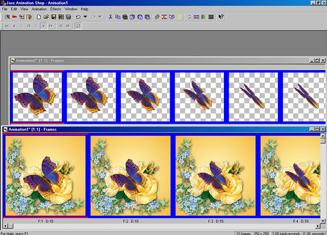Click '250 x 250' in status bar
The image size is (327, 235).
pos(261,233)
